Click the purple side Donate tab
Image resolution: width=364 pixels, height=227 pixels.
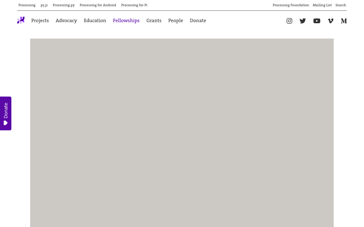(x=6, y=113)
